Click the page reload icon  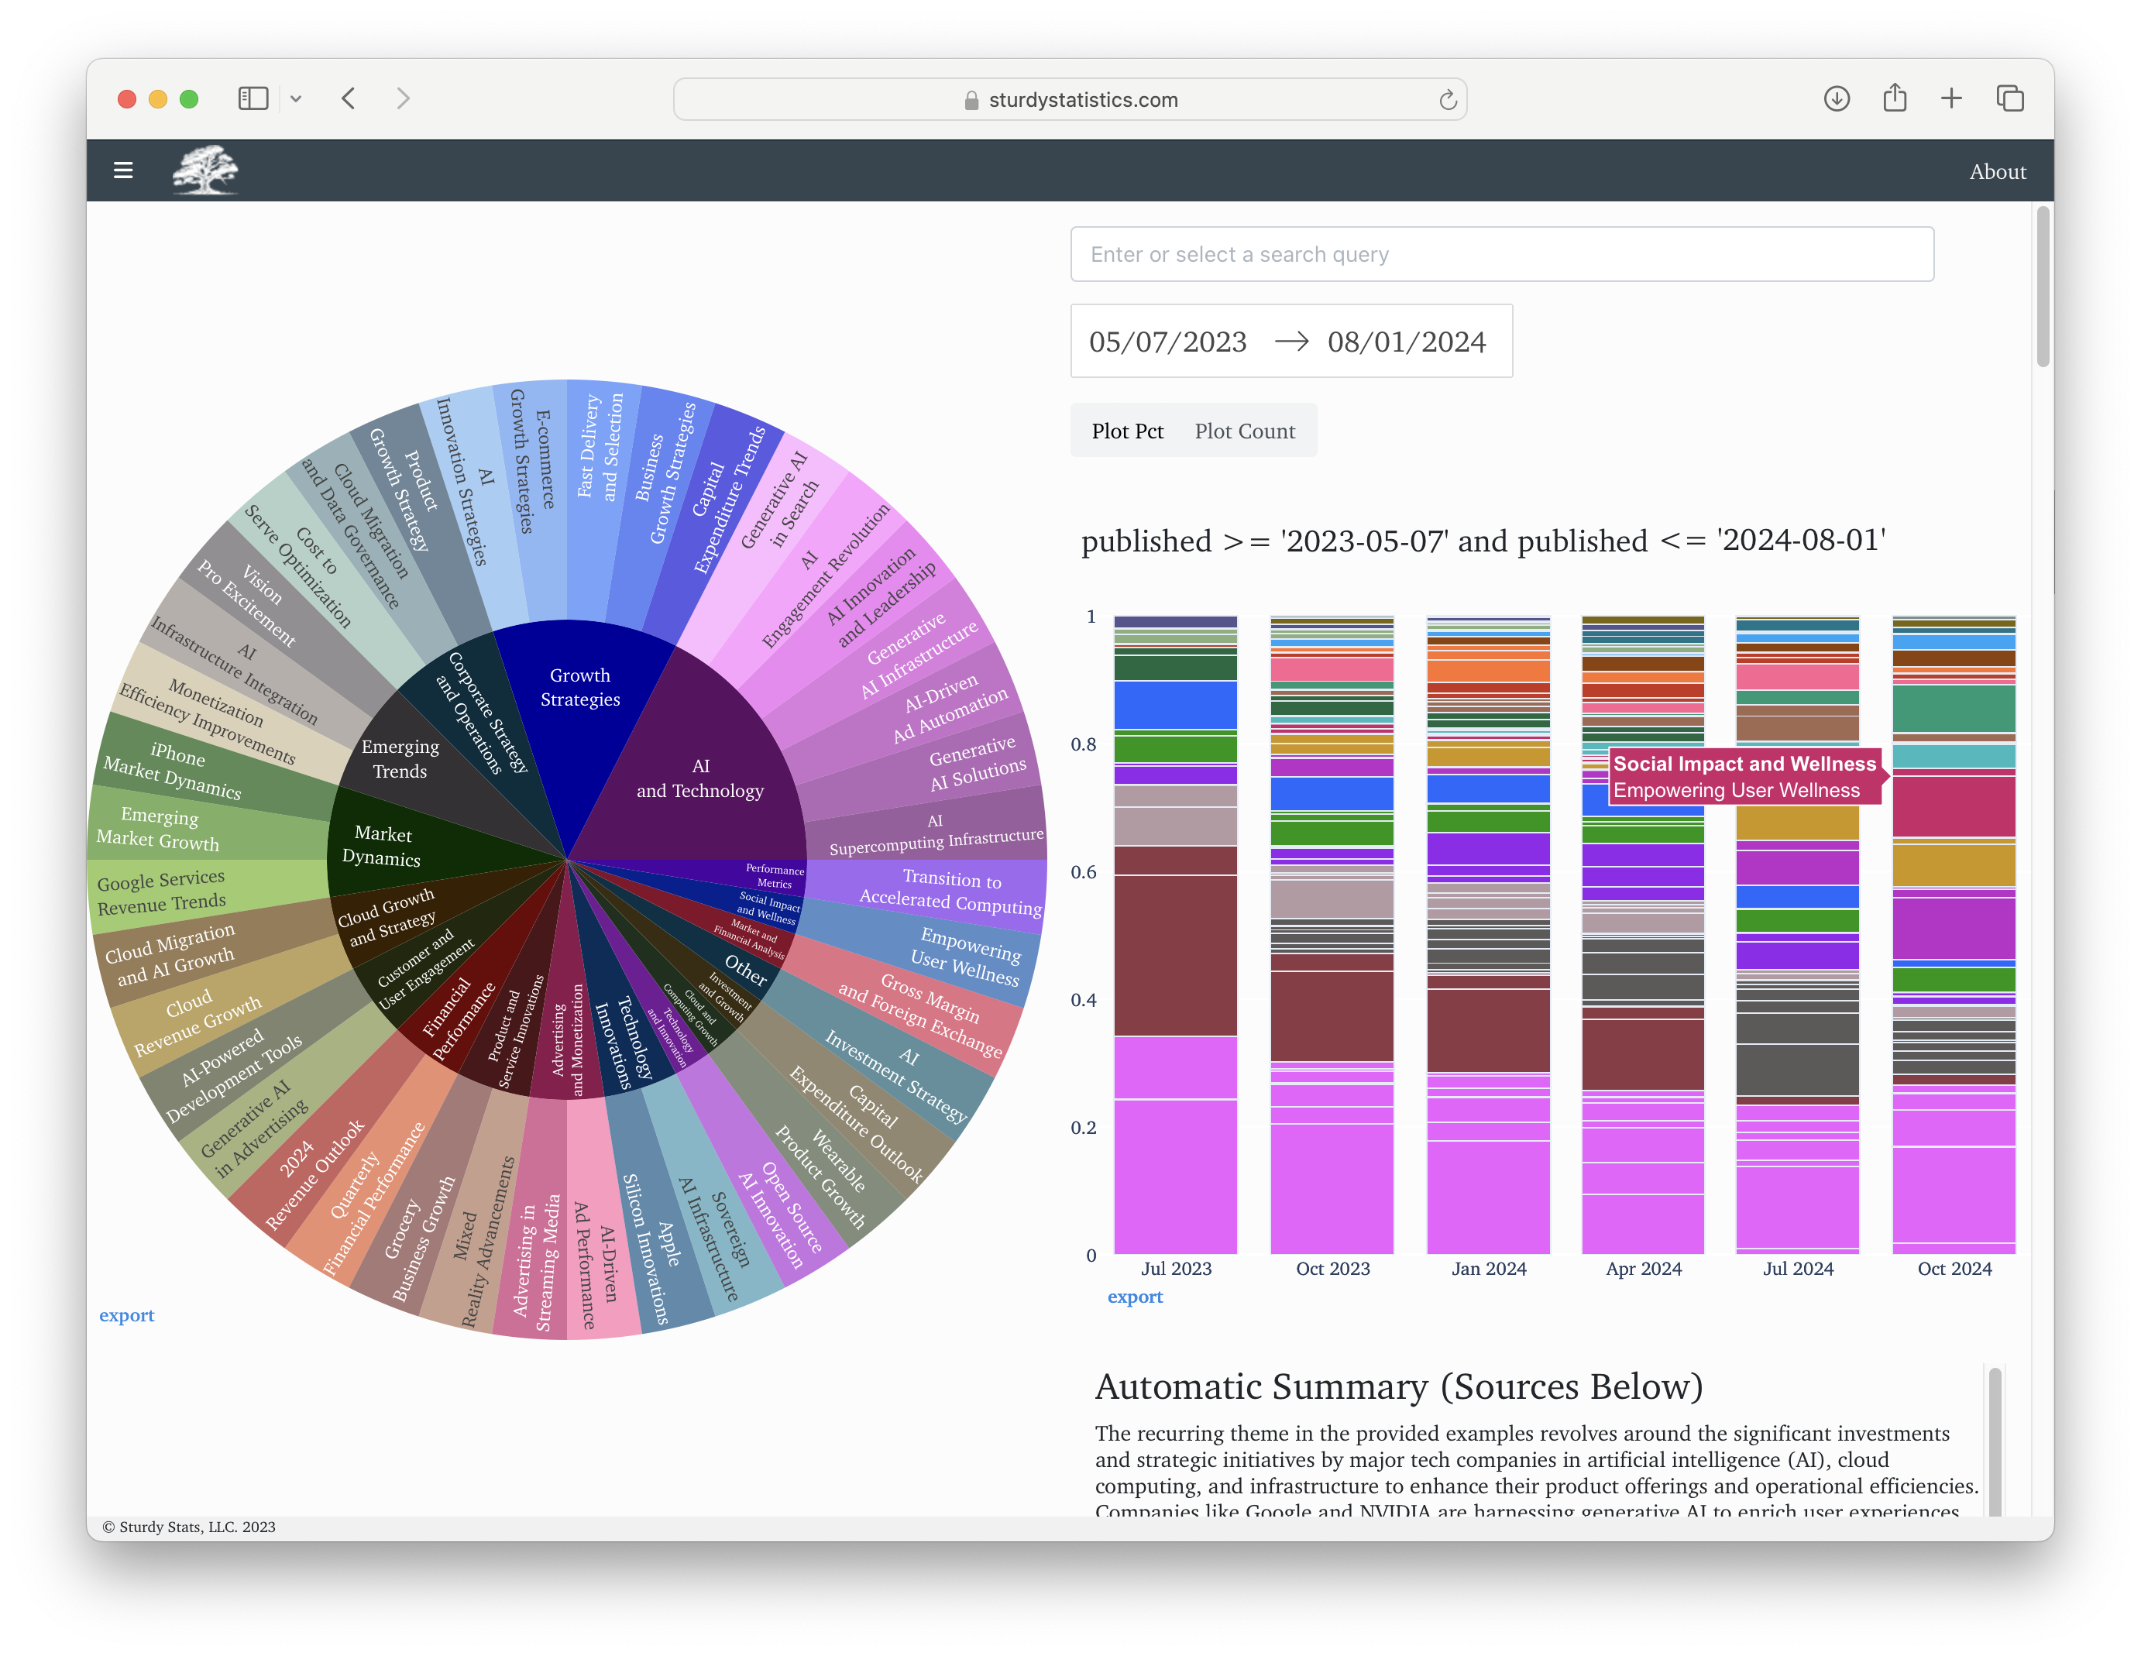pos(1447,100)
